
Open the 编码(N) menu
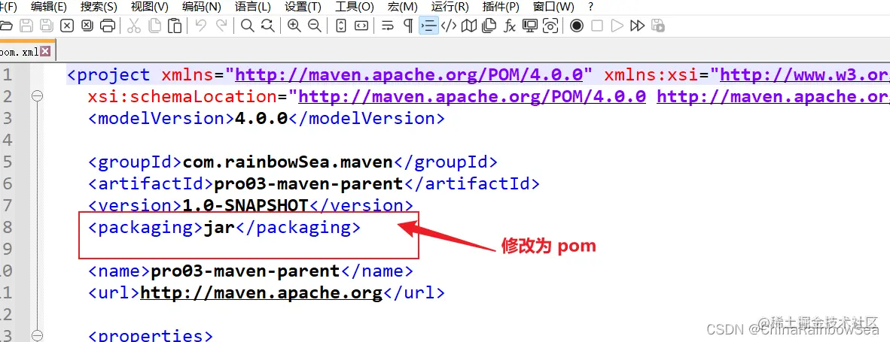click(202, 7)
